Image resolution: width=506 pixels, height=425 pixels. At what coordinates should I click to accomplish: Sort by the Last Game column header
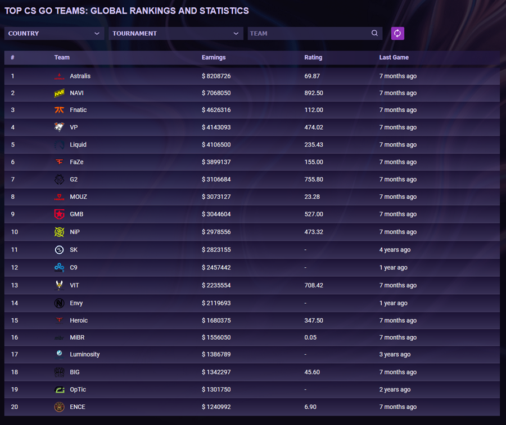pyautogui.click(x=394, y=57)
